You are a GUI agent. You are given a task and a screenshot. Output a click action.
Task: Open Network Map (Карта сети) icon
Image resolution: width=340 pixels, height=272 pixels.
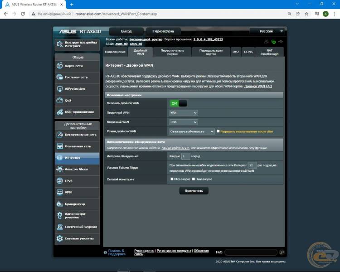tap(60, 65)
